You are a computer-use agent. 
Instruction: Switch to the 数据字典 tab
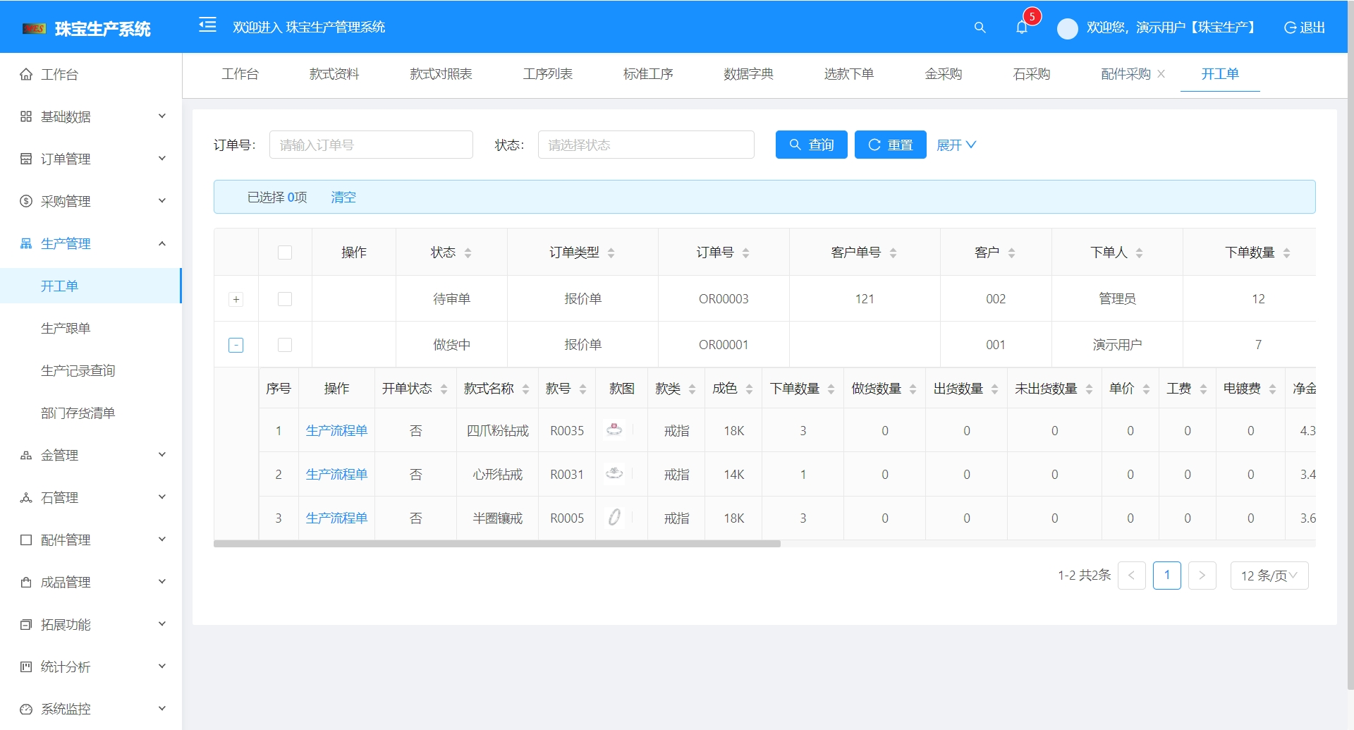tap(749, 74)
